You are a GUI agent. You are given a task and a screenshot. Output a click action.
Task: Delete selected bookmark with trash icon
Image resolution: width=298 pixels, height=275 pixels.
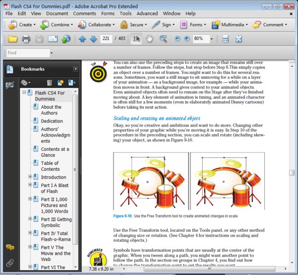pyautogui.click(x=49, y=82)
